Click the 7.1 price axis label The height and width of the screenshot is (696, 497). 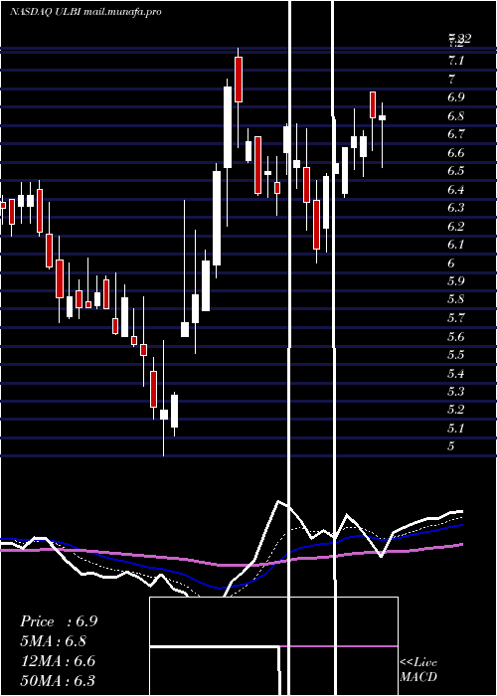(456, 61)
